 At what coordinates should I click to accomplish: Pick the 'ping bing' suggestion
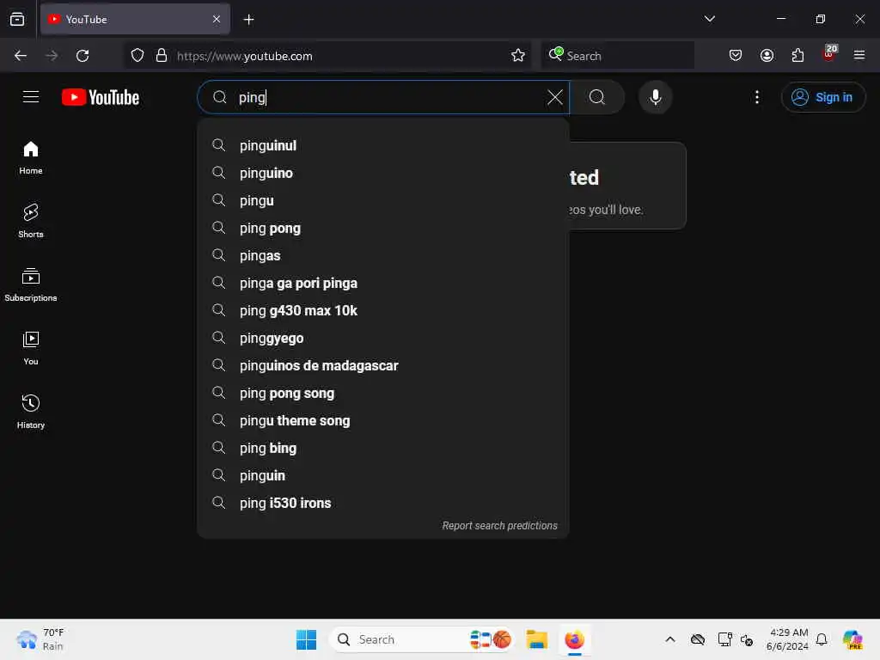383,448
